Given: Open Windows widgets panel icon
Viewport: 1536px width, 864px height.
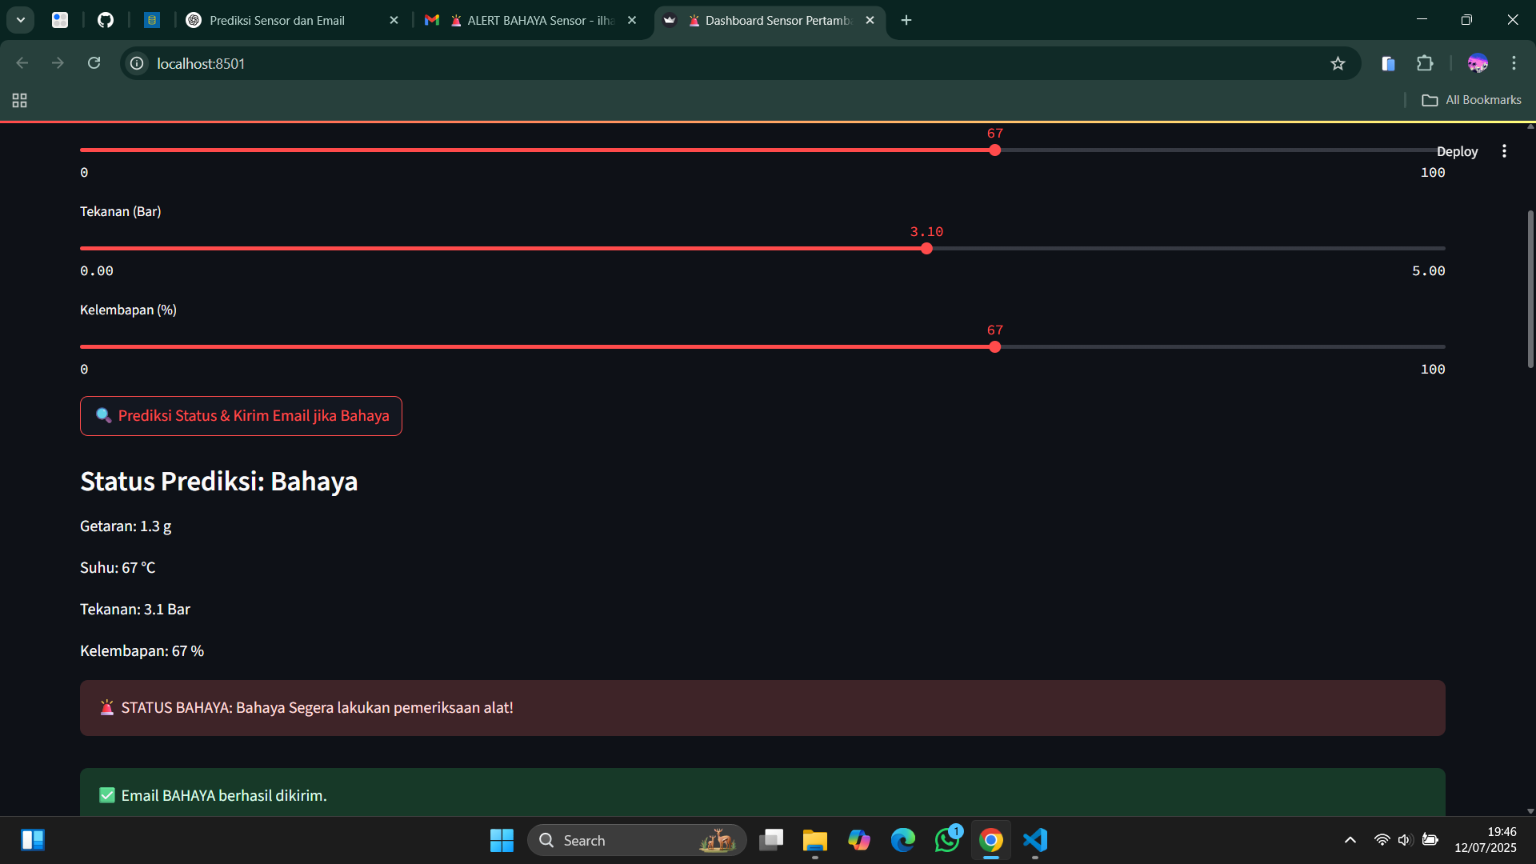Looking at the screenshot, I should pyautogui.click(x=33, y=840).
